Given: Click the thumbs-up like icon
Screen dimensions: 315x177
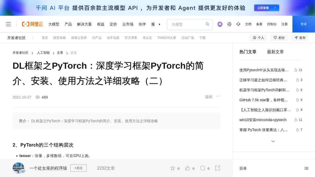Looking at the screenshot, I should 187,168.
